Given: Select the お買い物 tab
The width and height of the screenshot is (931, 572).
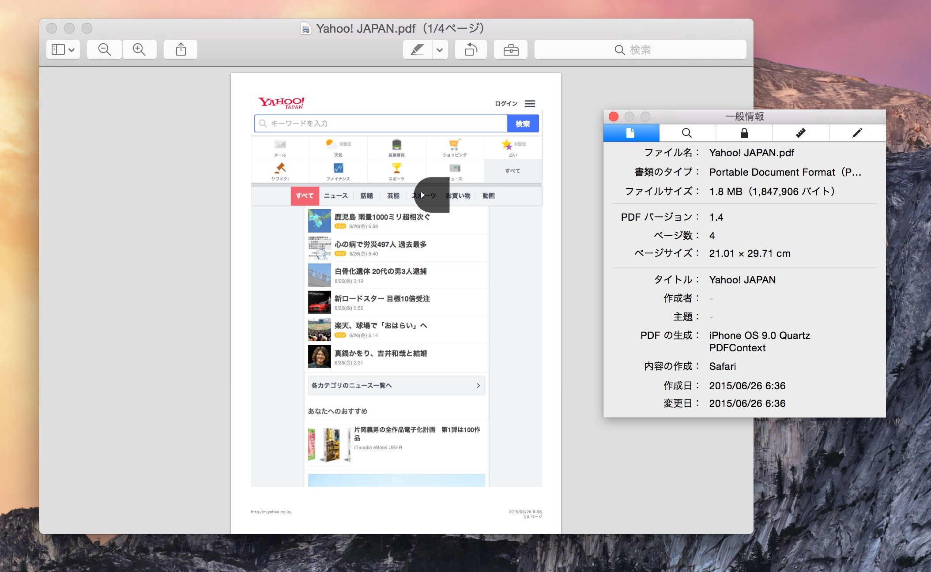Looking at the screenshot, I should pyautogui.click(x=458, y=196).
